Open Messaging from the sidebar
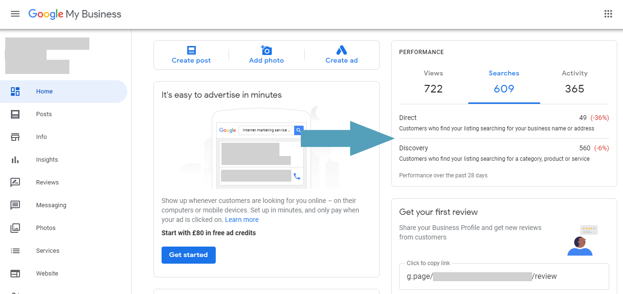Image resolution: width=623 pixels, height=294 pixels. [64, 205]
